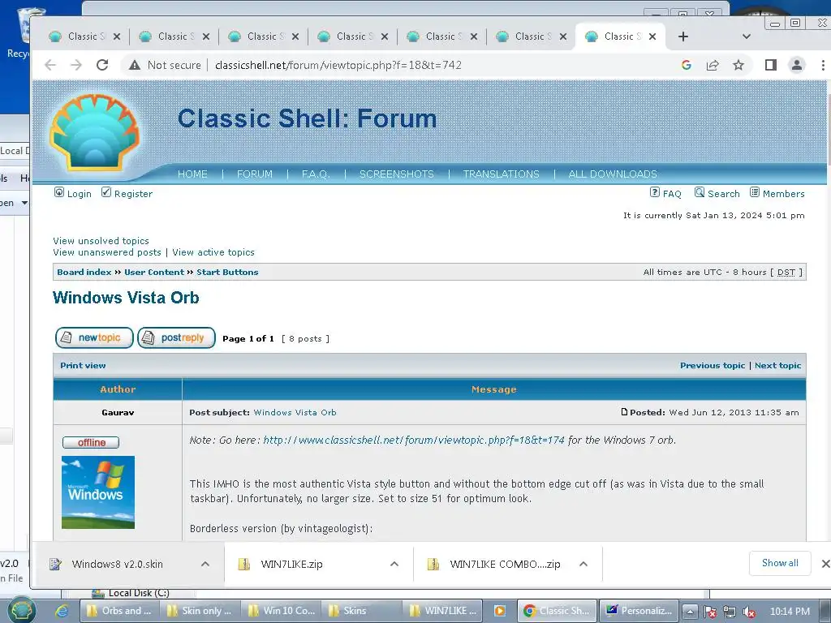Open Print view link
The width and height of the screenshot is (831, 623).
tap(83, 365)
